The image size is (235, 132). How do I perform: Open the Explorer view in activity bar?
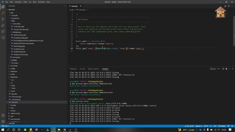coord(3,7)
